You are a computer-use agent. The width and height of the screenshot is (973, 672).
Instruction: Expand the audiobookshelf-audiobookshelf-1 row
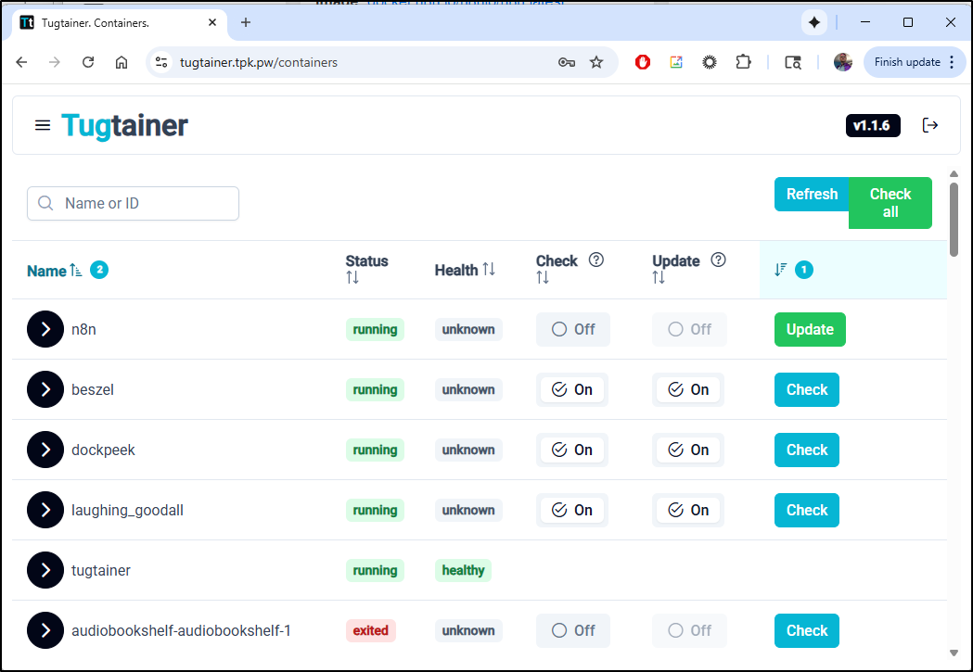pos(45,631)
